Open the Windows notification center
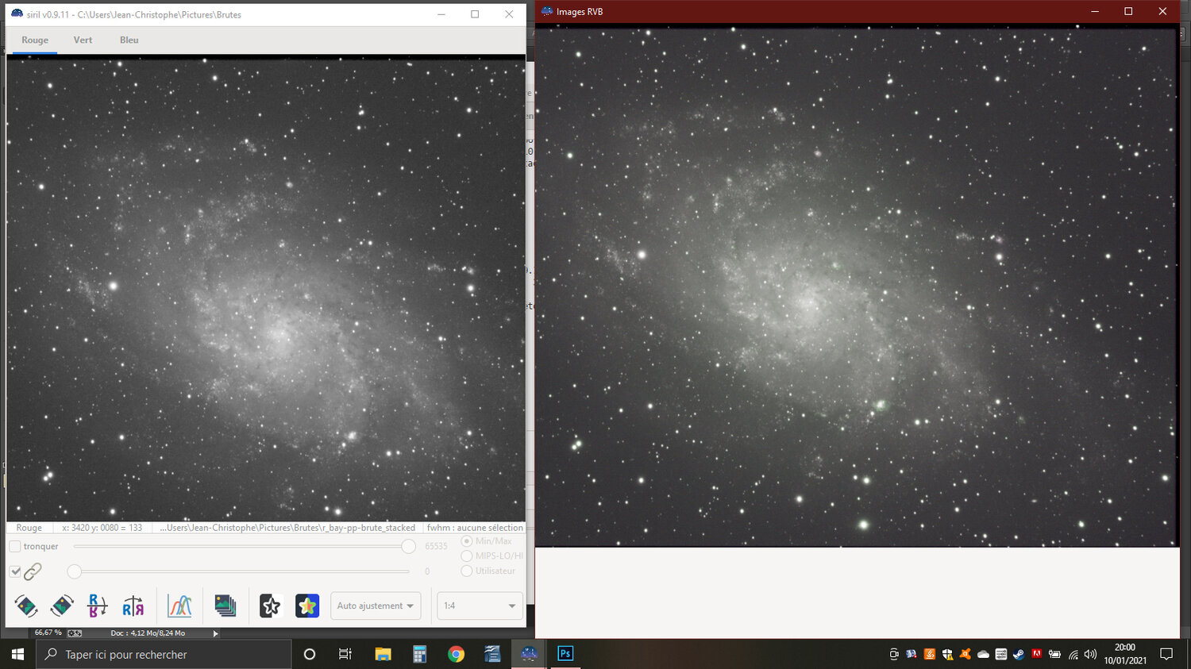Viewport: 1191px width, 669px height. tap(1166, 654)
